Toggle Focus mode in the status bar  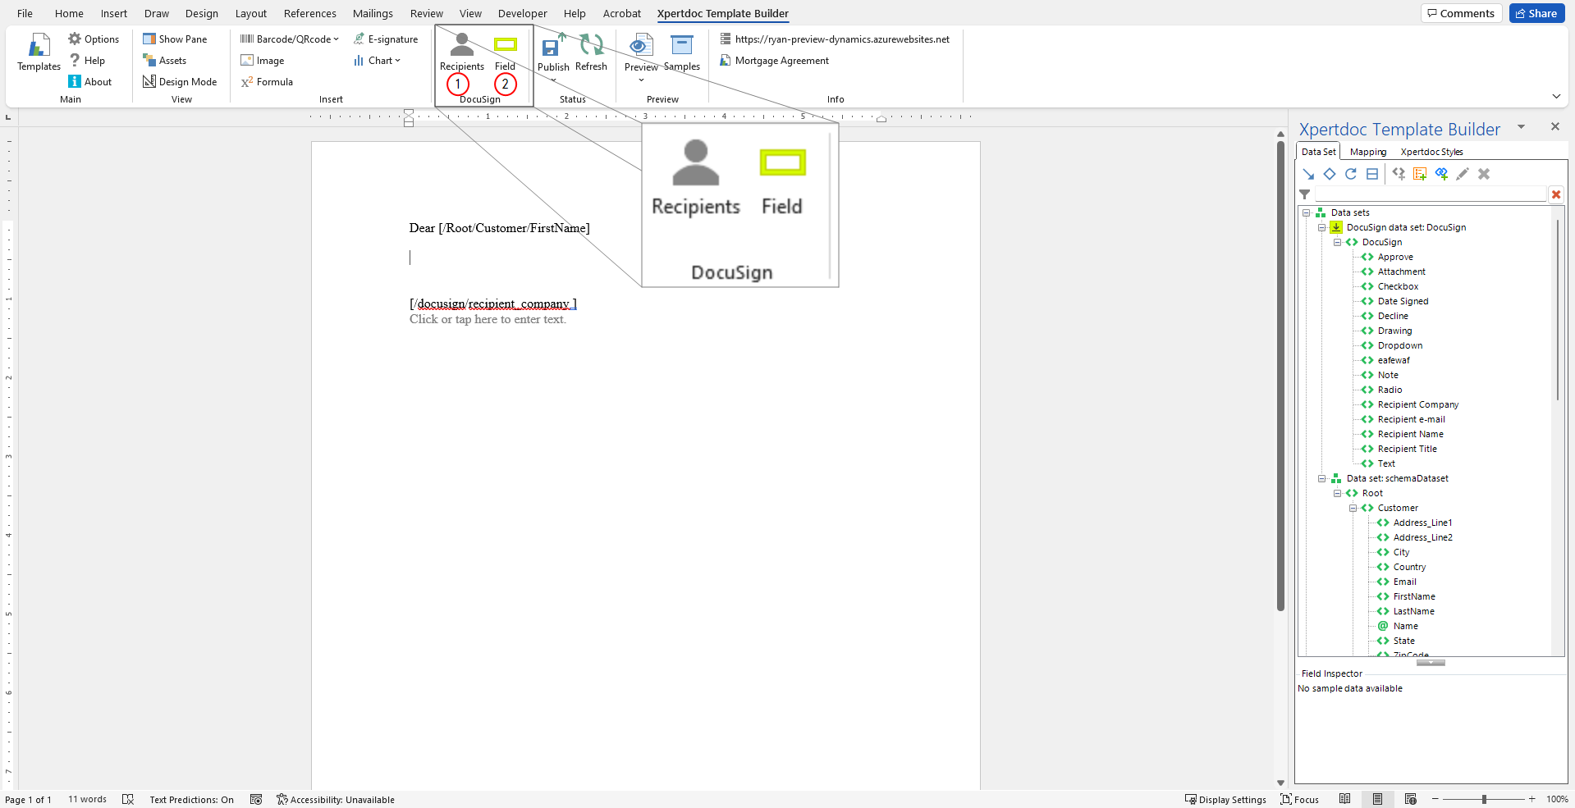click(1299, 800)
